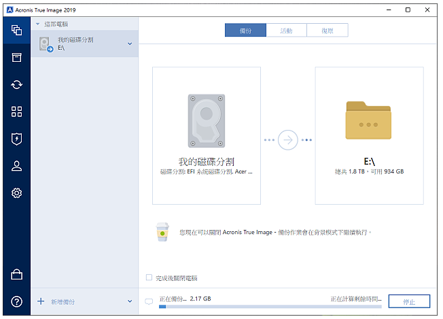Click the plus icon to add backup
The height and width of the screenshot is (319, 443).
pos(41,301)
